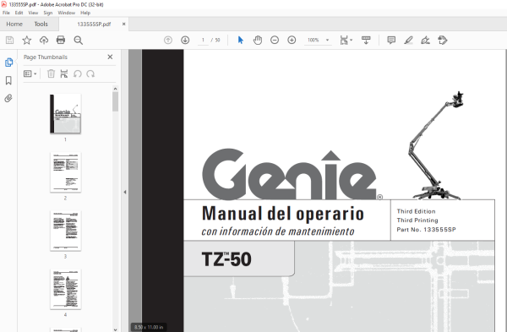Open the Sign menu
The width and height of the screenshot is (507, 332).
pyautogui.click(x=48, y=13)
